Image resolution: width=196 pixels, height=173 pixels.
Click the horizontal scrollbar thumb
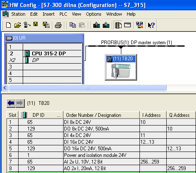(x=87, y=88)
